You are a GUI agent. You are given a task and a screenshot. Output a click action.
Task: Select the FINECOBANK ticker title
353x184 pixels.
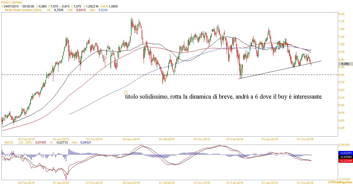(12, 2)
